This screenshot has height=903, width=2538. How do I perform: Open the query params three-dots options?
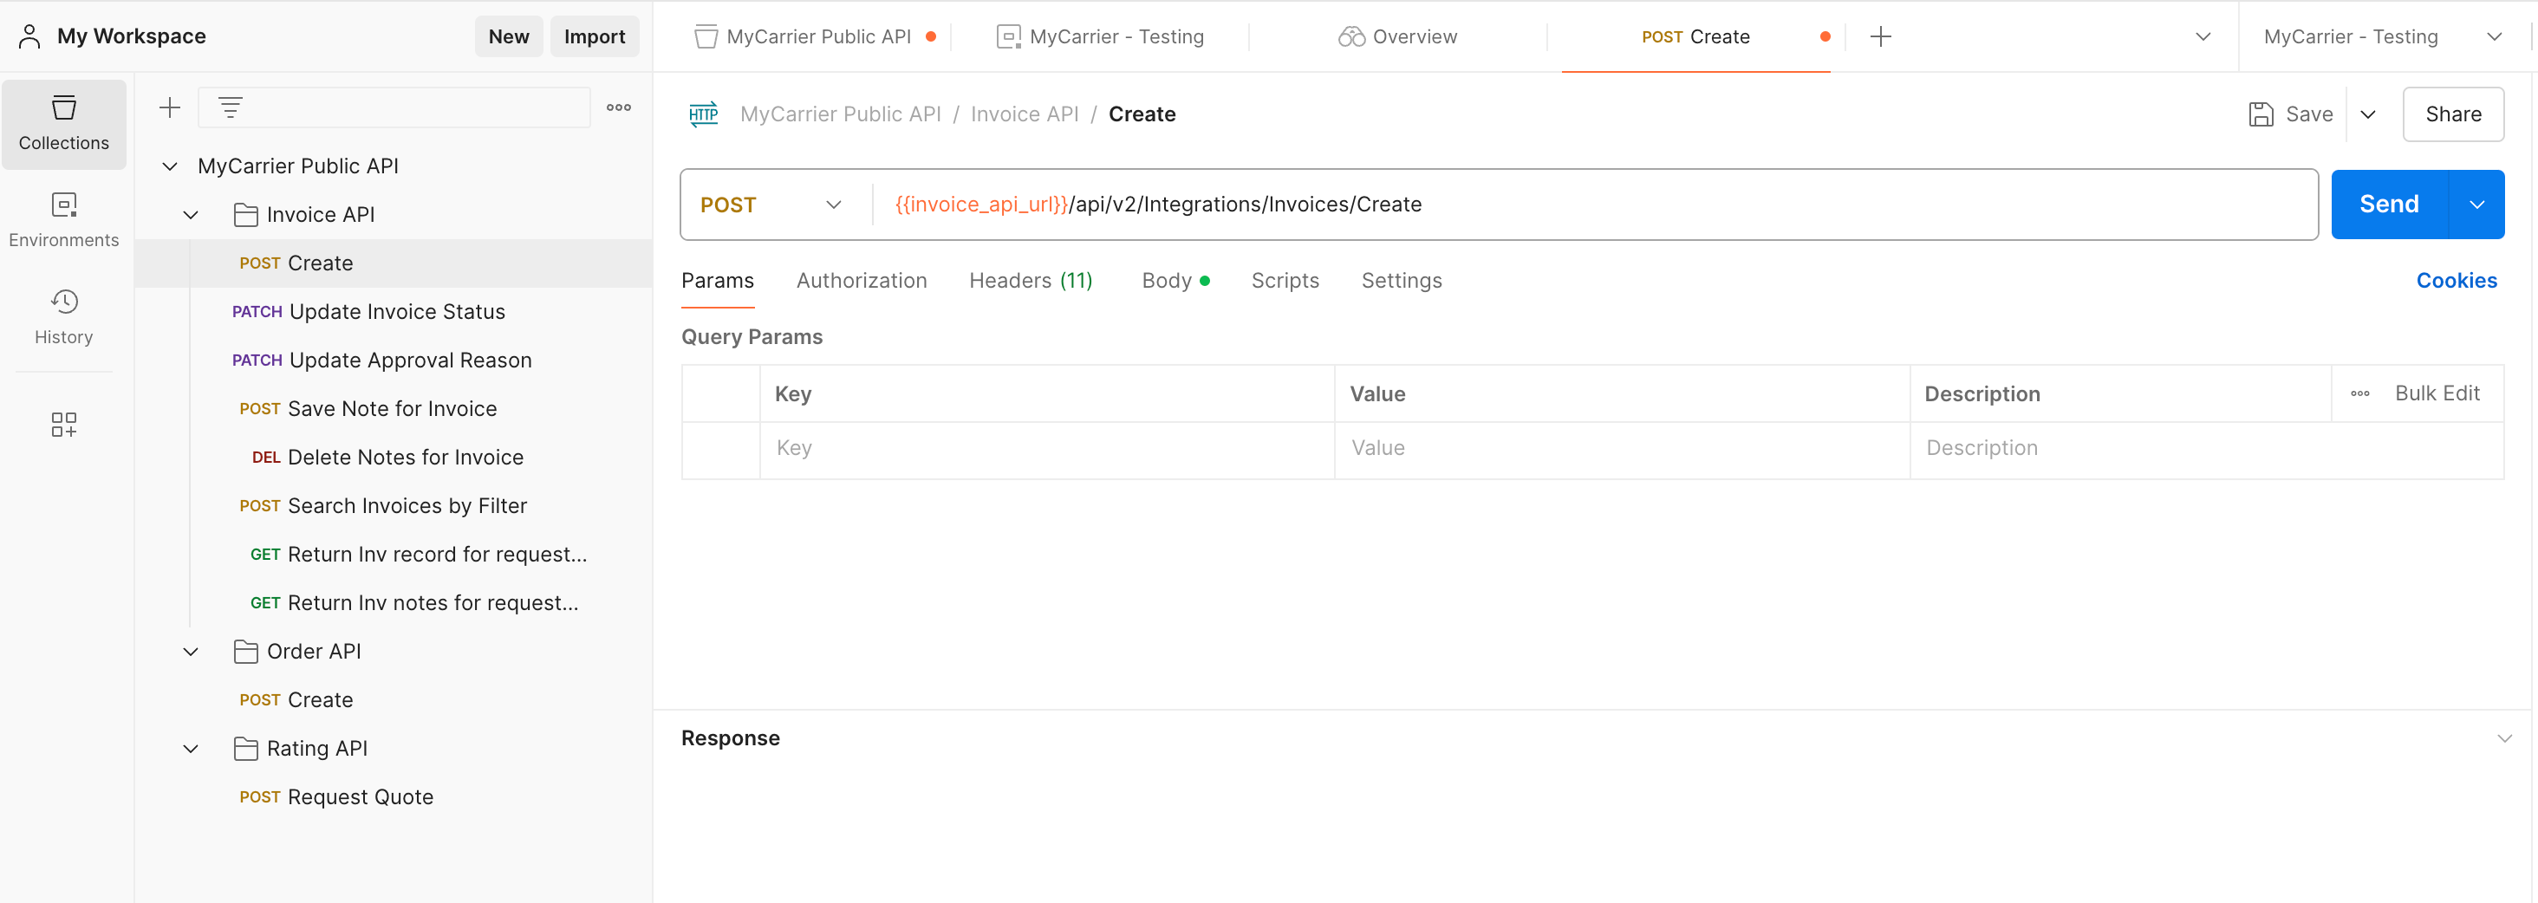point(2359,394)
